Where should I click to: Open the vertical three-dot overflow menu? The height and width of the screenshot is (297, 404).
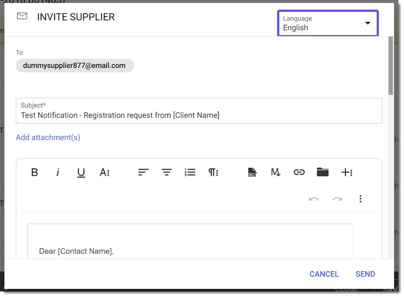pos(360,199)
